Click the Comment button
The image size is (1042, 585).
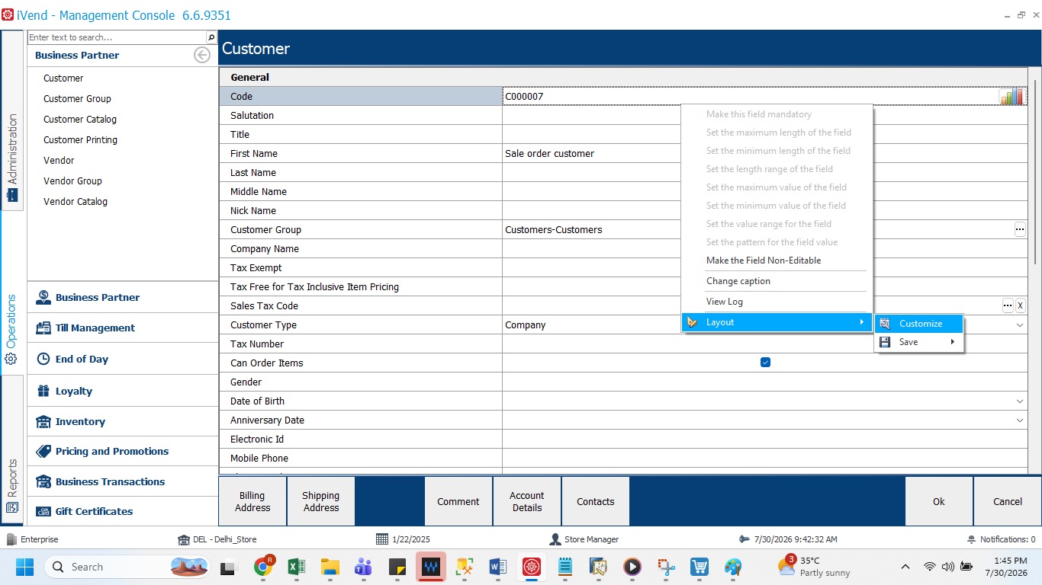(x=458, y=501)
